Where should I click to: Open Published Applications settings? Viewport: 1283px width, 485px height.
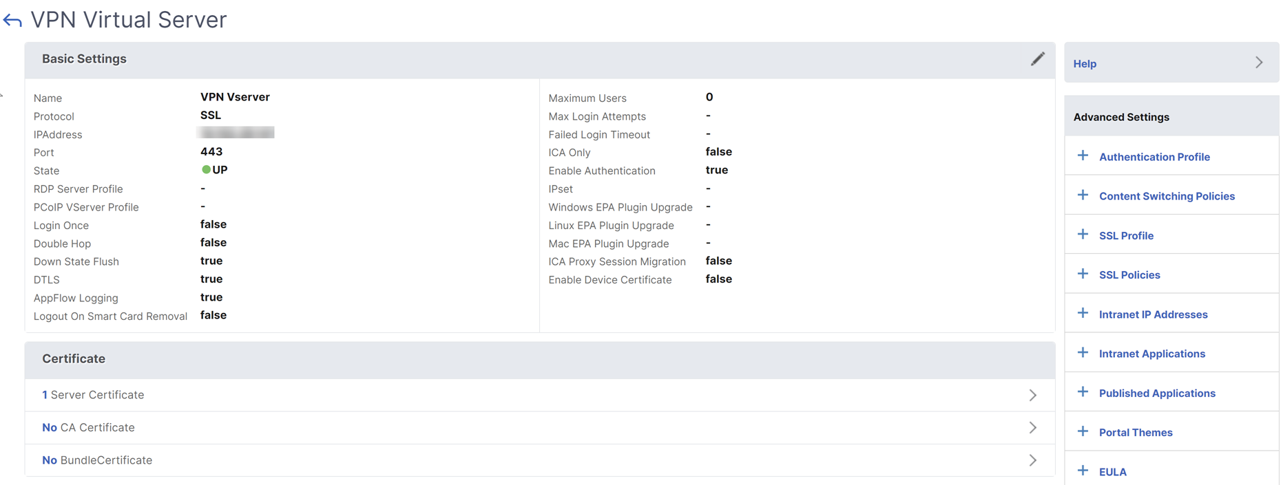[1157, 393]
